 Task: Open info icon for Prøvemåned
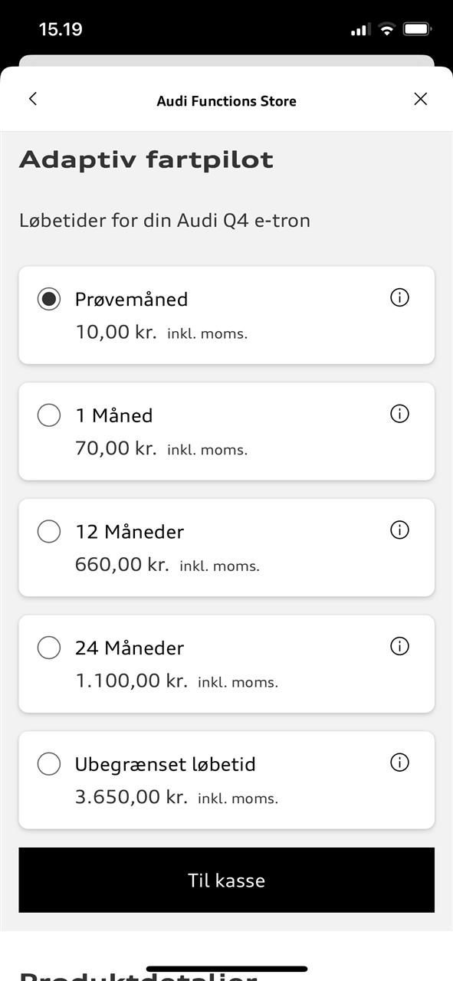tap(399, 297)
